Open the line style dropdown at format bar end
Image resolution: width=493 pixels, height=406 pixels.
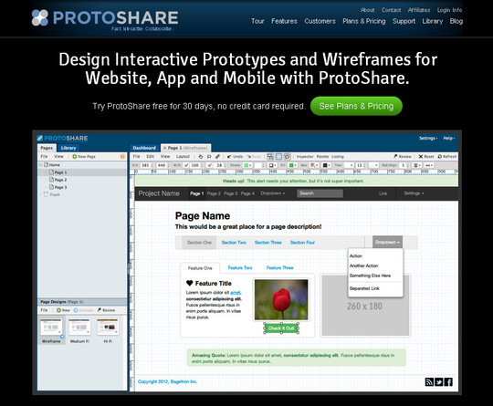pos(429,165)
